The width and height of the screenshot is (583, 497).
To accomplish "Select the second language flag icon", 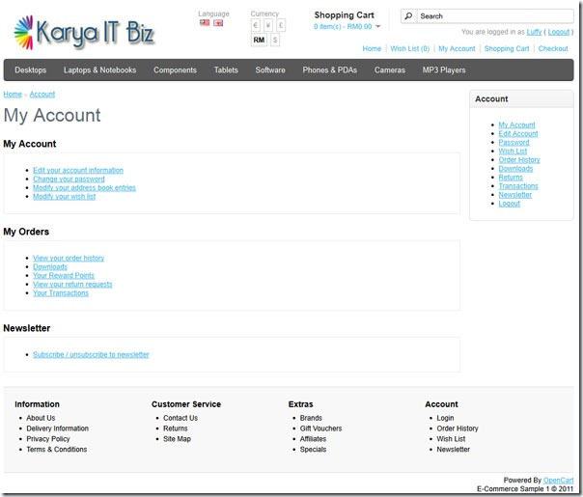I will point(218,23).
